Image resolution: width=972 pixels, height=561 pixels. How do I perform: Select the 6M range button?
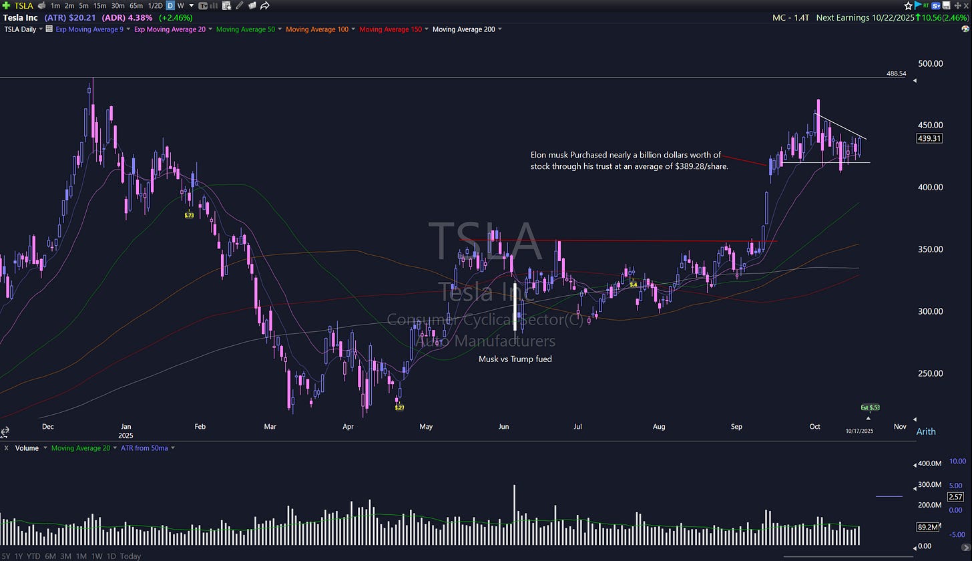50,556
